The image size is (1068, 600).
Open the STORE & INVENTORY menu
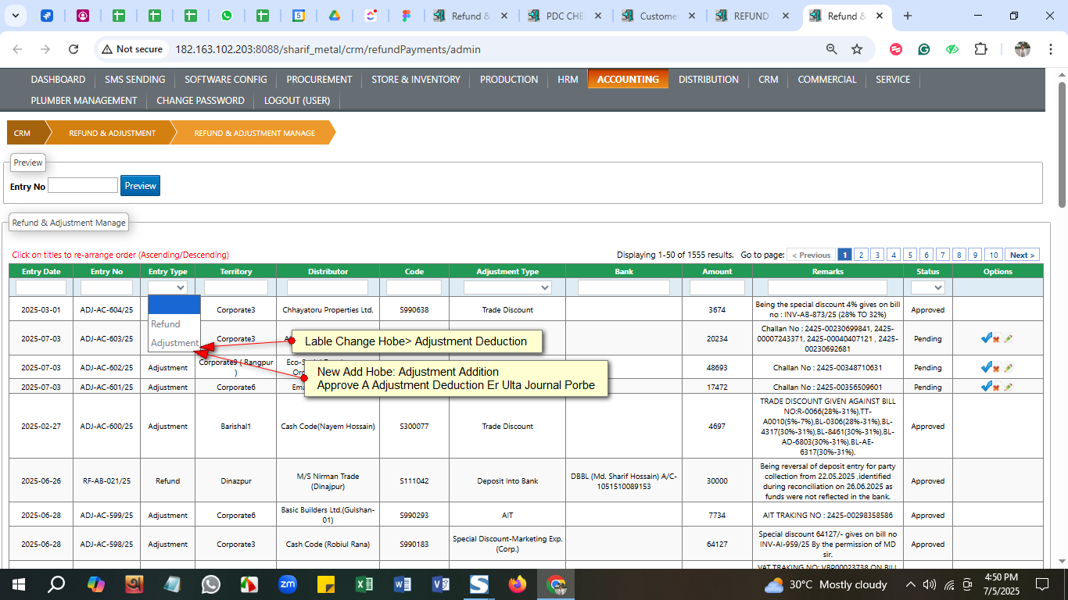pos(415,80)
